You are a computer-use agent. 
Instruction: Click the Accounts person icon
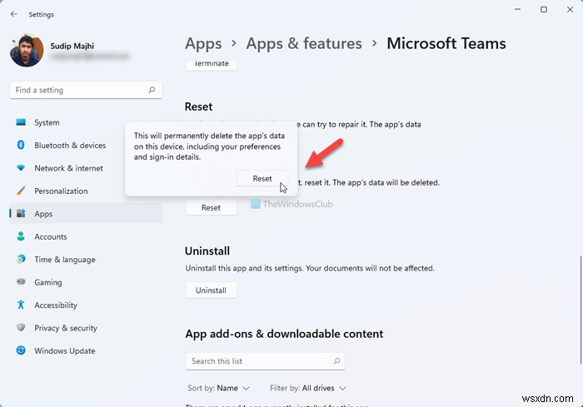[x=21, y=236]
